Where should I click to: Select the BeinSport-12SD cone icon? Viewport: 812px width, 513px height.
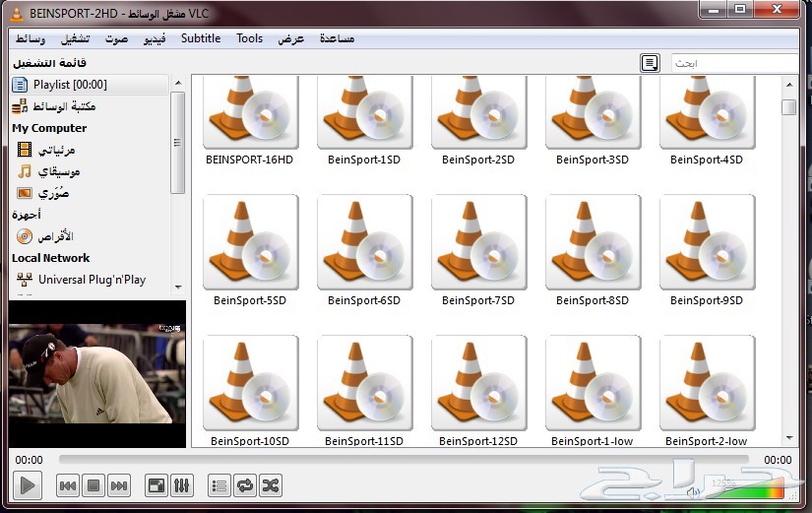(479, 383)
